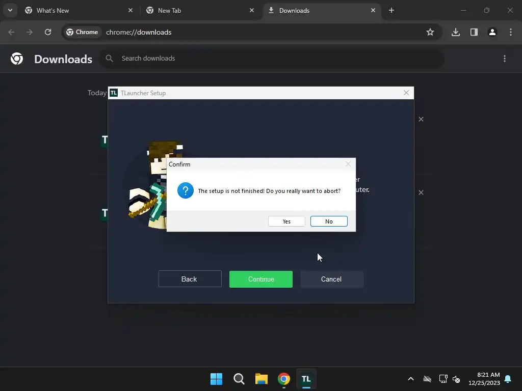522x391 pixels.
Task: Close the New Tab tab
Action: point(252,10)
